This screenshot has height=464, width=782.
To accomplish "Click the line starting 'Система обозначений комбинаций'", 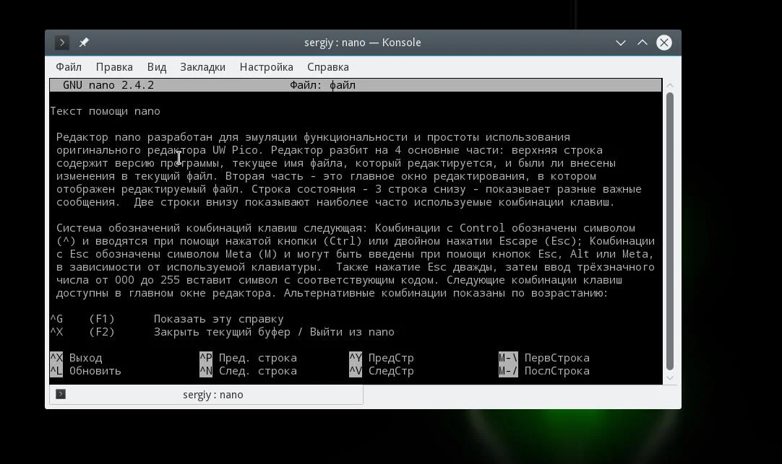I will (x=345, y=228).
